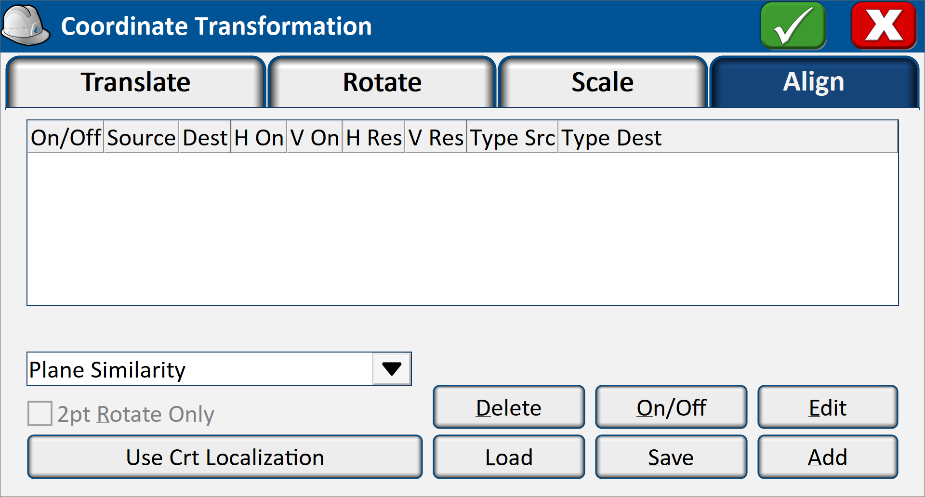Click the Dest column header

[205, 138]
